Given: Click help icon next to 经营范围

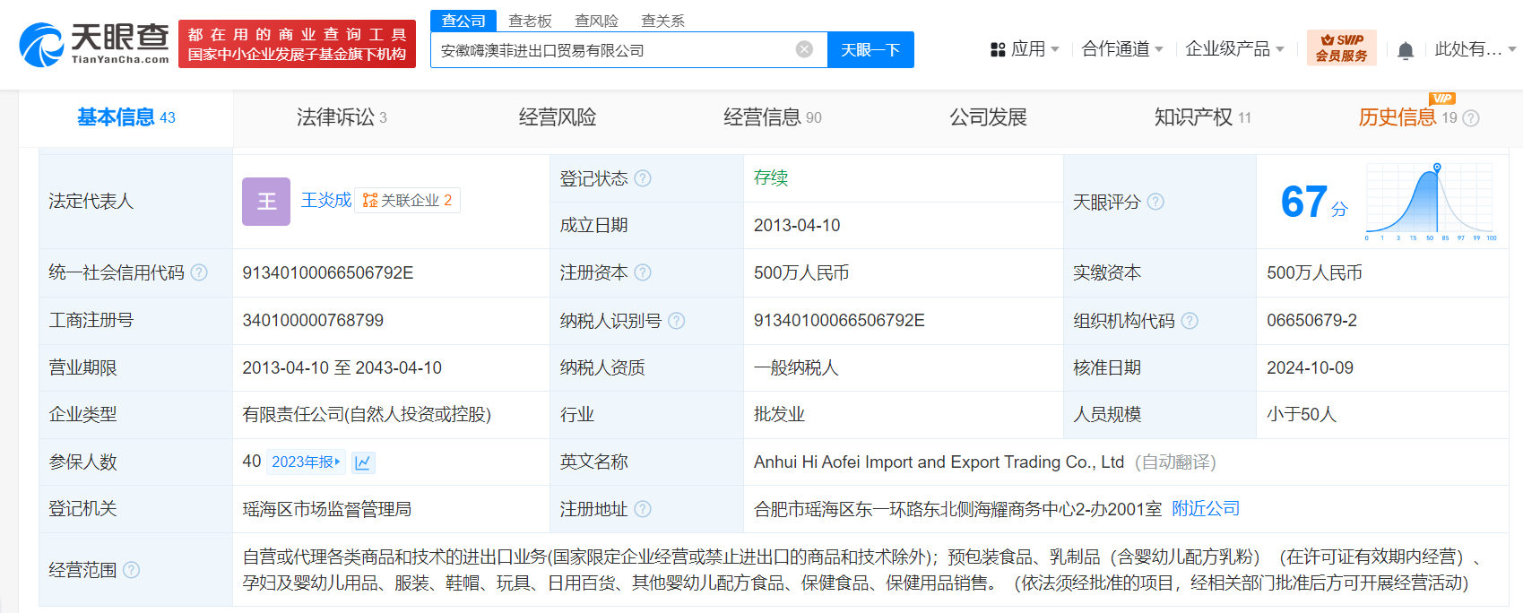Looking at the screenshot, I should (x=131, y=570).
